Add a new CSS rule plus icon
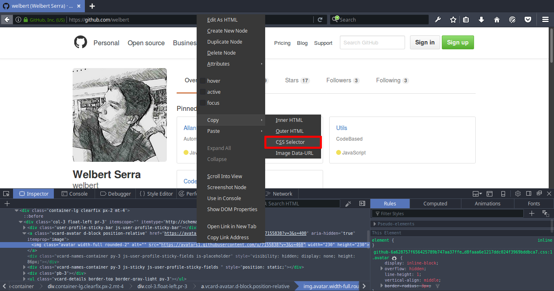 tap(532, 213)
